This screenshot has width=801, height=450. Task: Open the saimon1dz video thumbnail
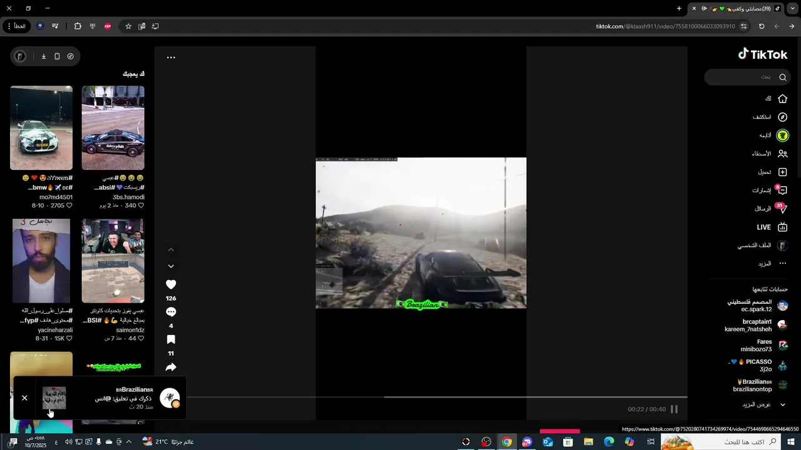113,261
